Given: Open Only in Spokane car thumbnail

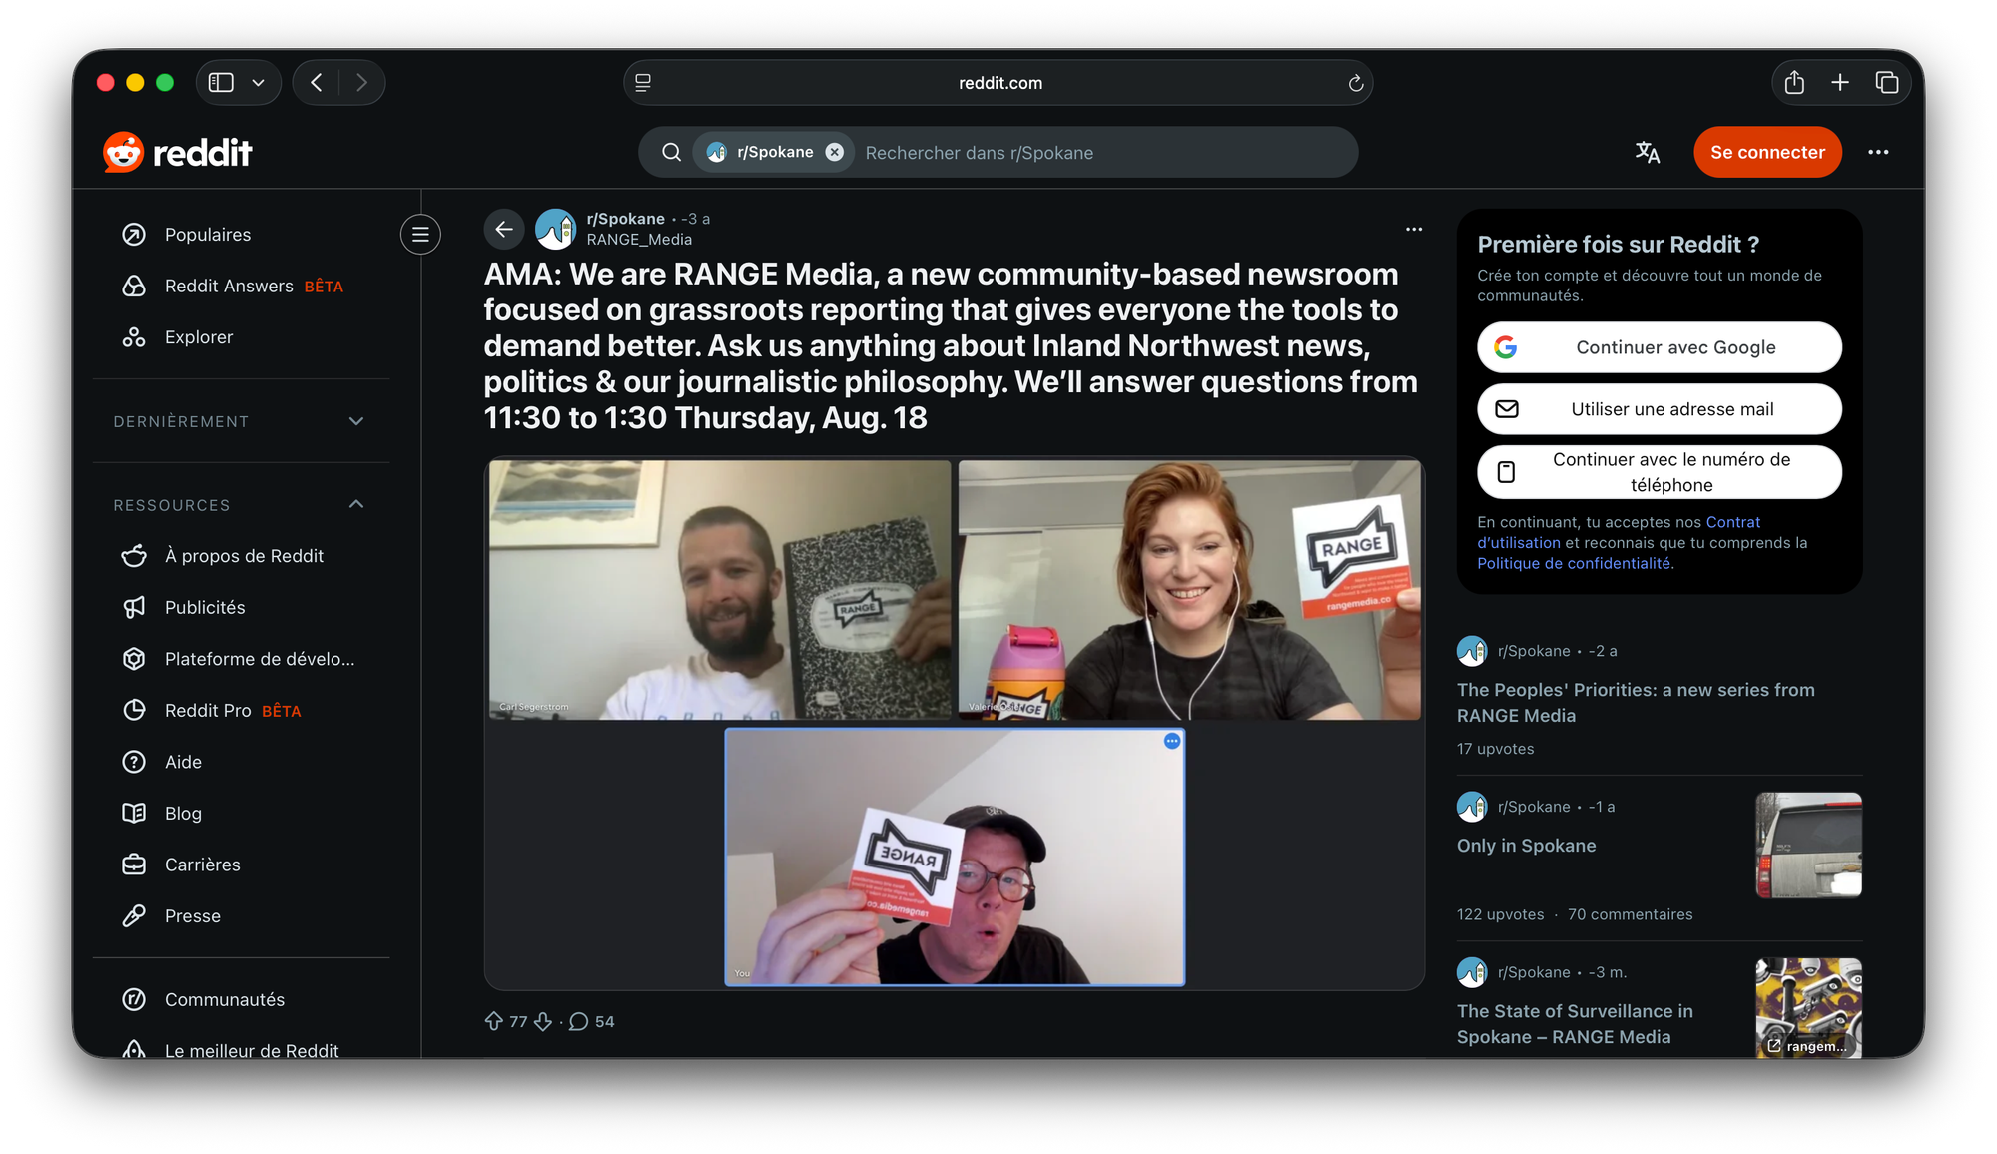Looking at the screenshot, I should coord(1808,845).
